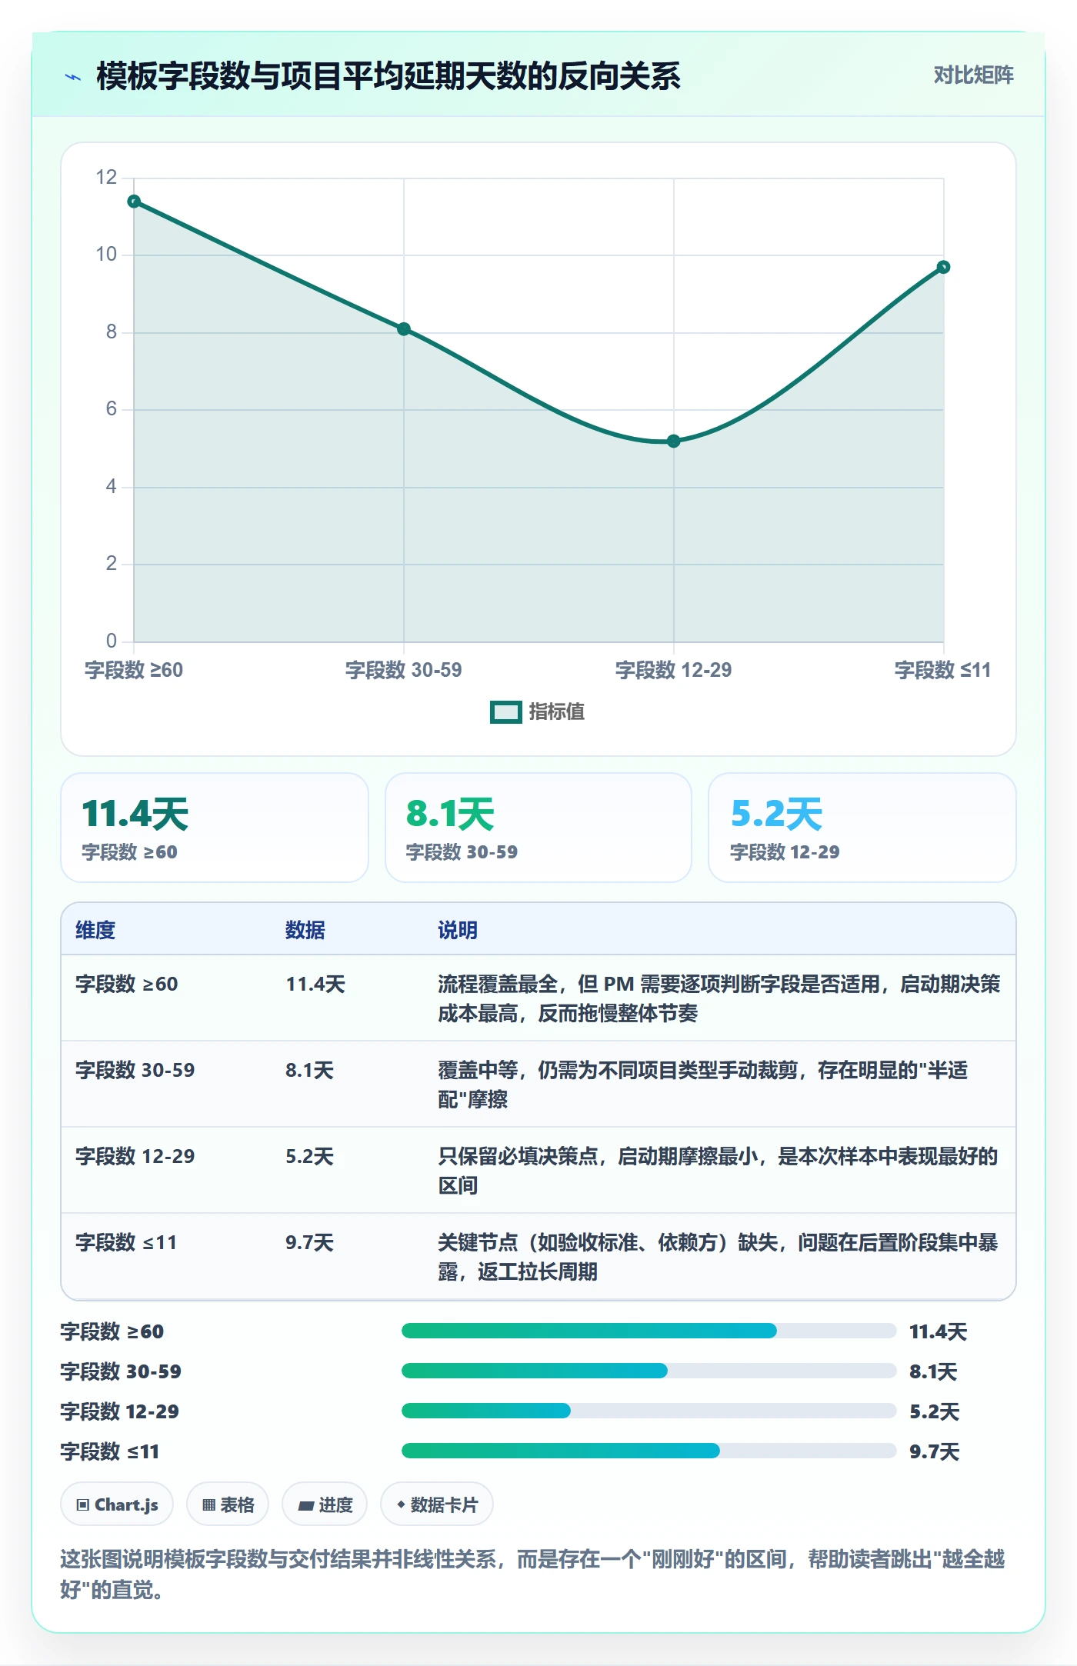The height and width of the screenshot is (1666, 1077).
Task: Click the 维度 column header
Action: pos(95,930)
